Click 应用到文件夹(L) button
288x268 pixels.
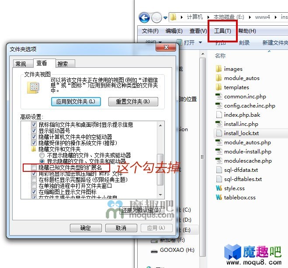pos(76,101)
